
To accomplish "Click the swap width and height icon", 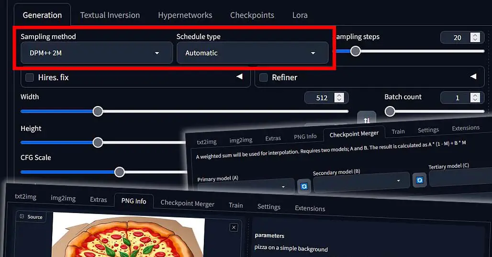I will (x=367, y=119).
